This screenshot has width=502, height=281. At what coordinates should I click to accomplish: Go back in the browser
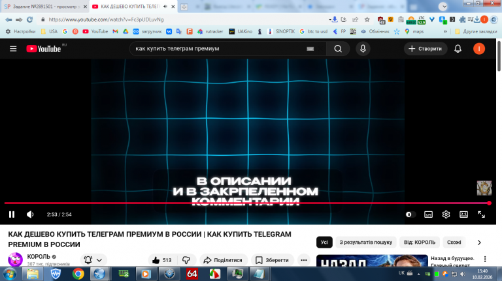[x=8, y=20]
